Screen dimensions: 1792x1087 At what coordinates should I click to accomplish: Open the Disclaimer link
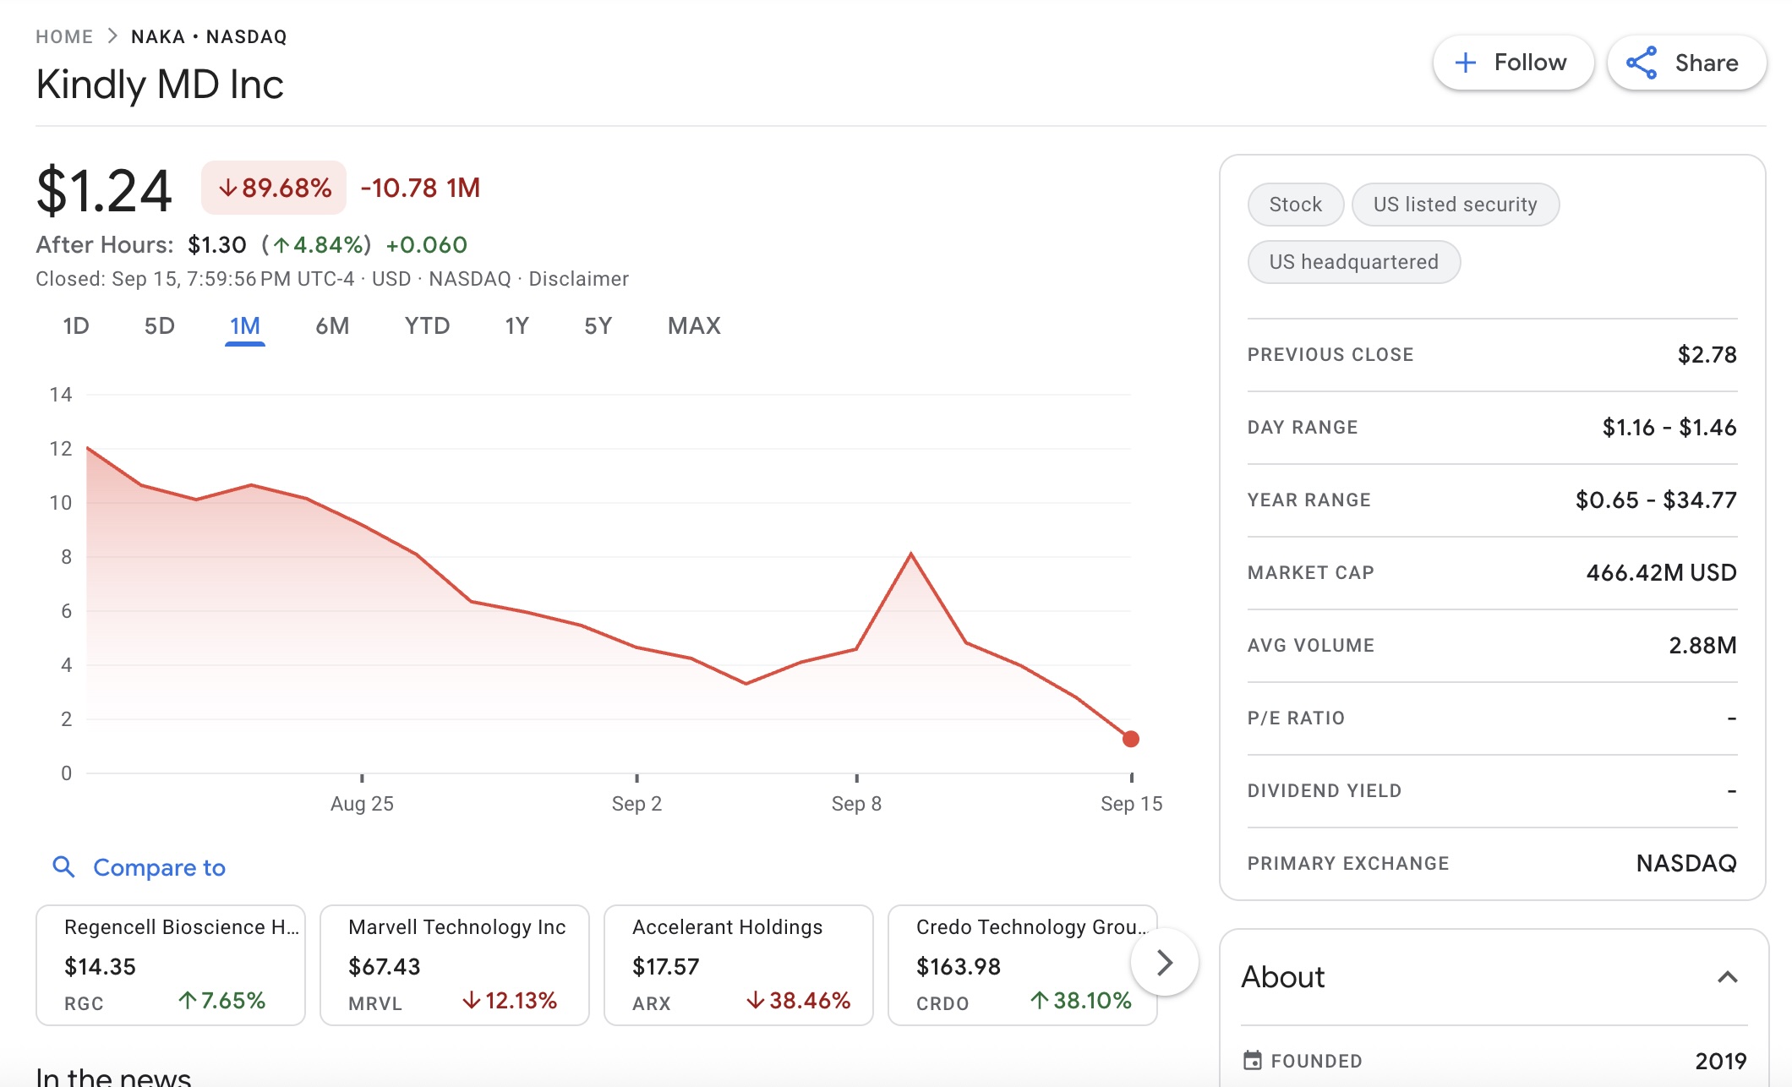pyautogui.click(x=578, y=279)
